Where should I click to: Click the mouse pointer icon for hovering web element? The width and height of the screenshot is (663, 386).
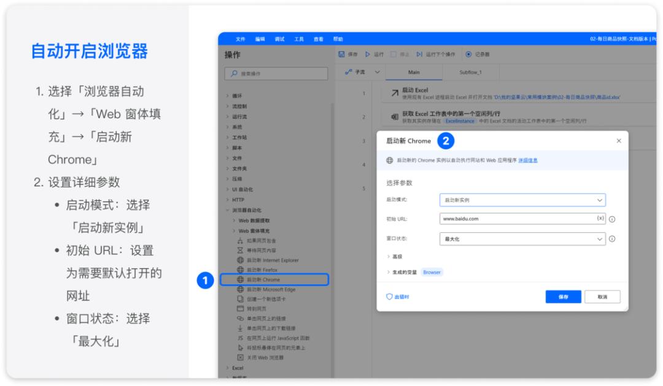point(240,347)
